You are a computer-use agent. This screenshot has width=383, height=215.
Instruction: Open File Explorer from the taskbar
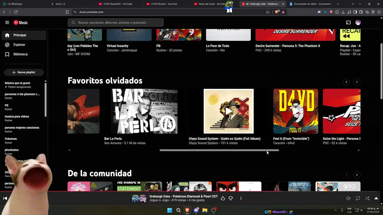click(x=205, y=210)
